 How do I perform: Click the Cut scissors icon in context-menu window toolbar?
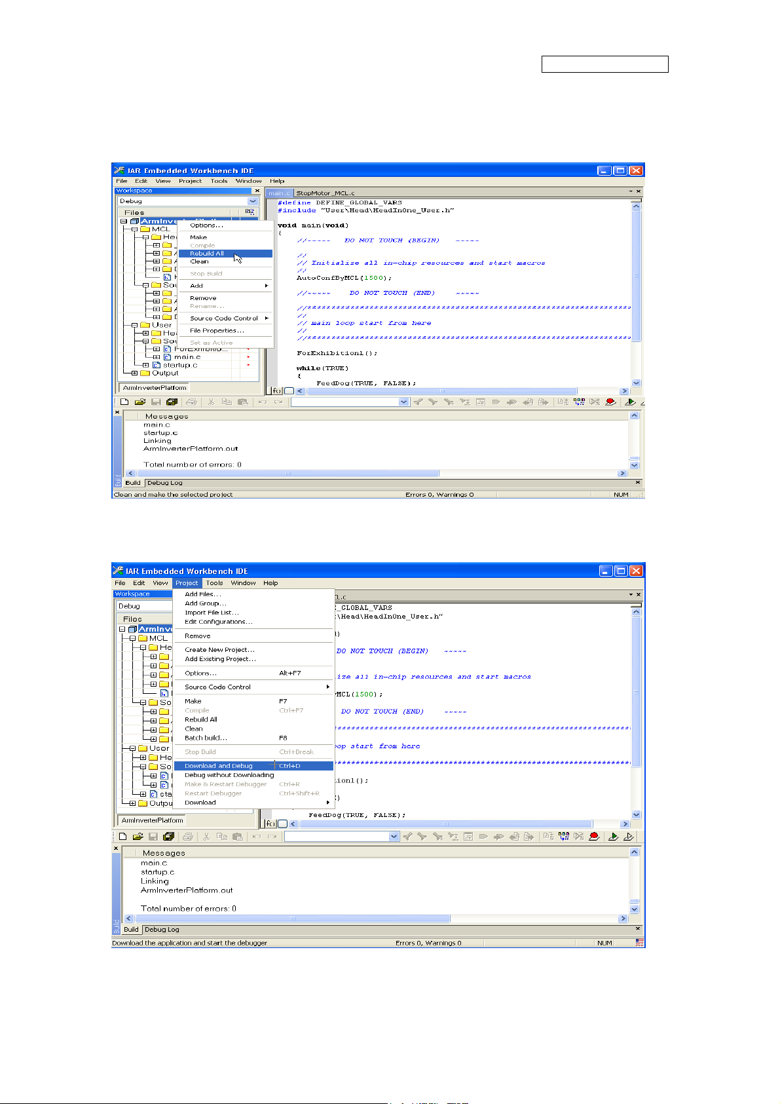[x=211, y=402]
